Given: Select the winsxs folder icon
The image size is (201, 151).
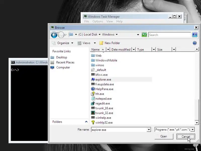Looking at the screenshot, I should click(x=93, y=65).
